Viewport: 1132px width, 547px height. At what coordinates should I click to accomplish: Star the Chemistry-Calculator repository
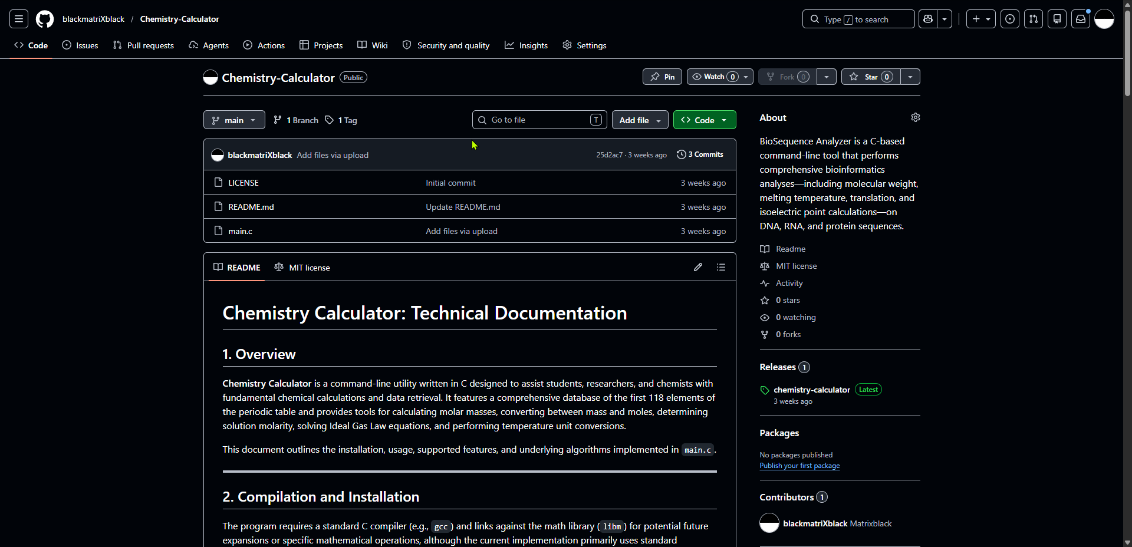[x=871, y=77]
